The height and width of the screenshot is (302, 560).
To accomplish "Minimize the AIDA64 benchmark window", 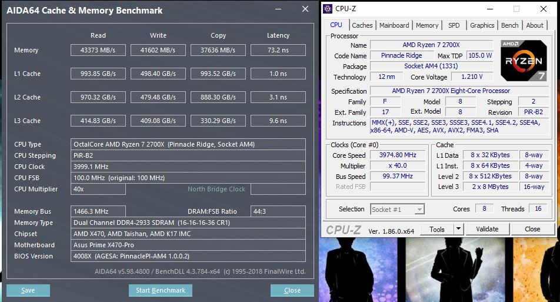I will pyautogui.click(x=279, y=9).
